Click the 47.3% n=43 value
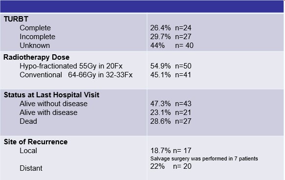The image size is (285, 180). (x=171, y=104)
